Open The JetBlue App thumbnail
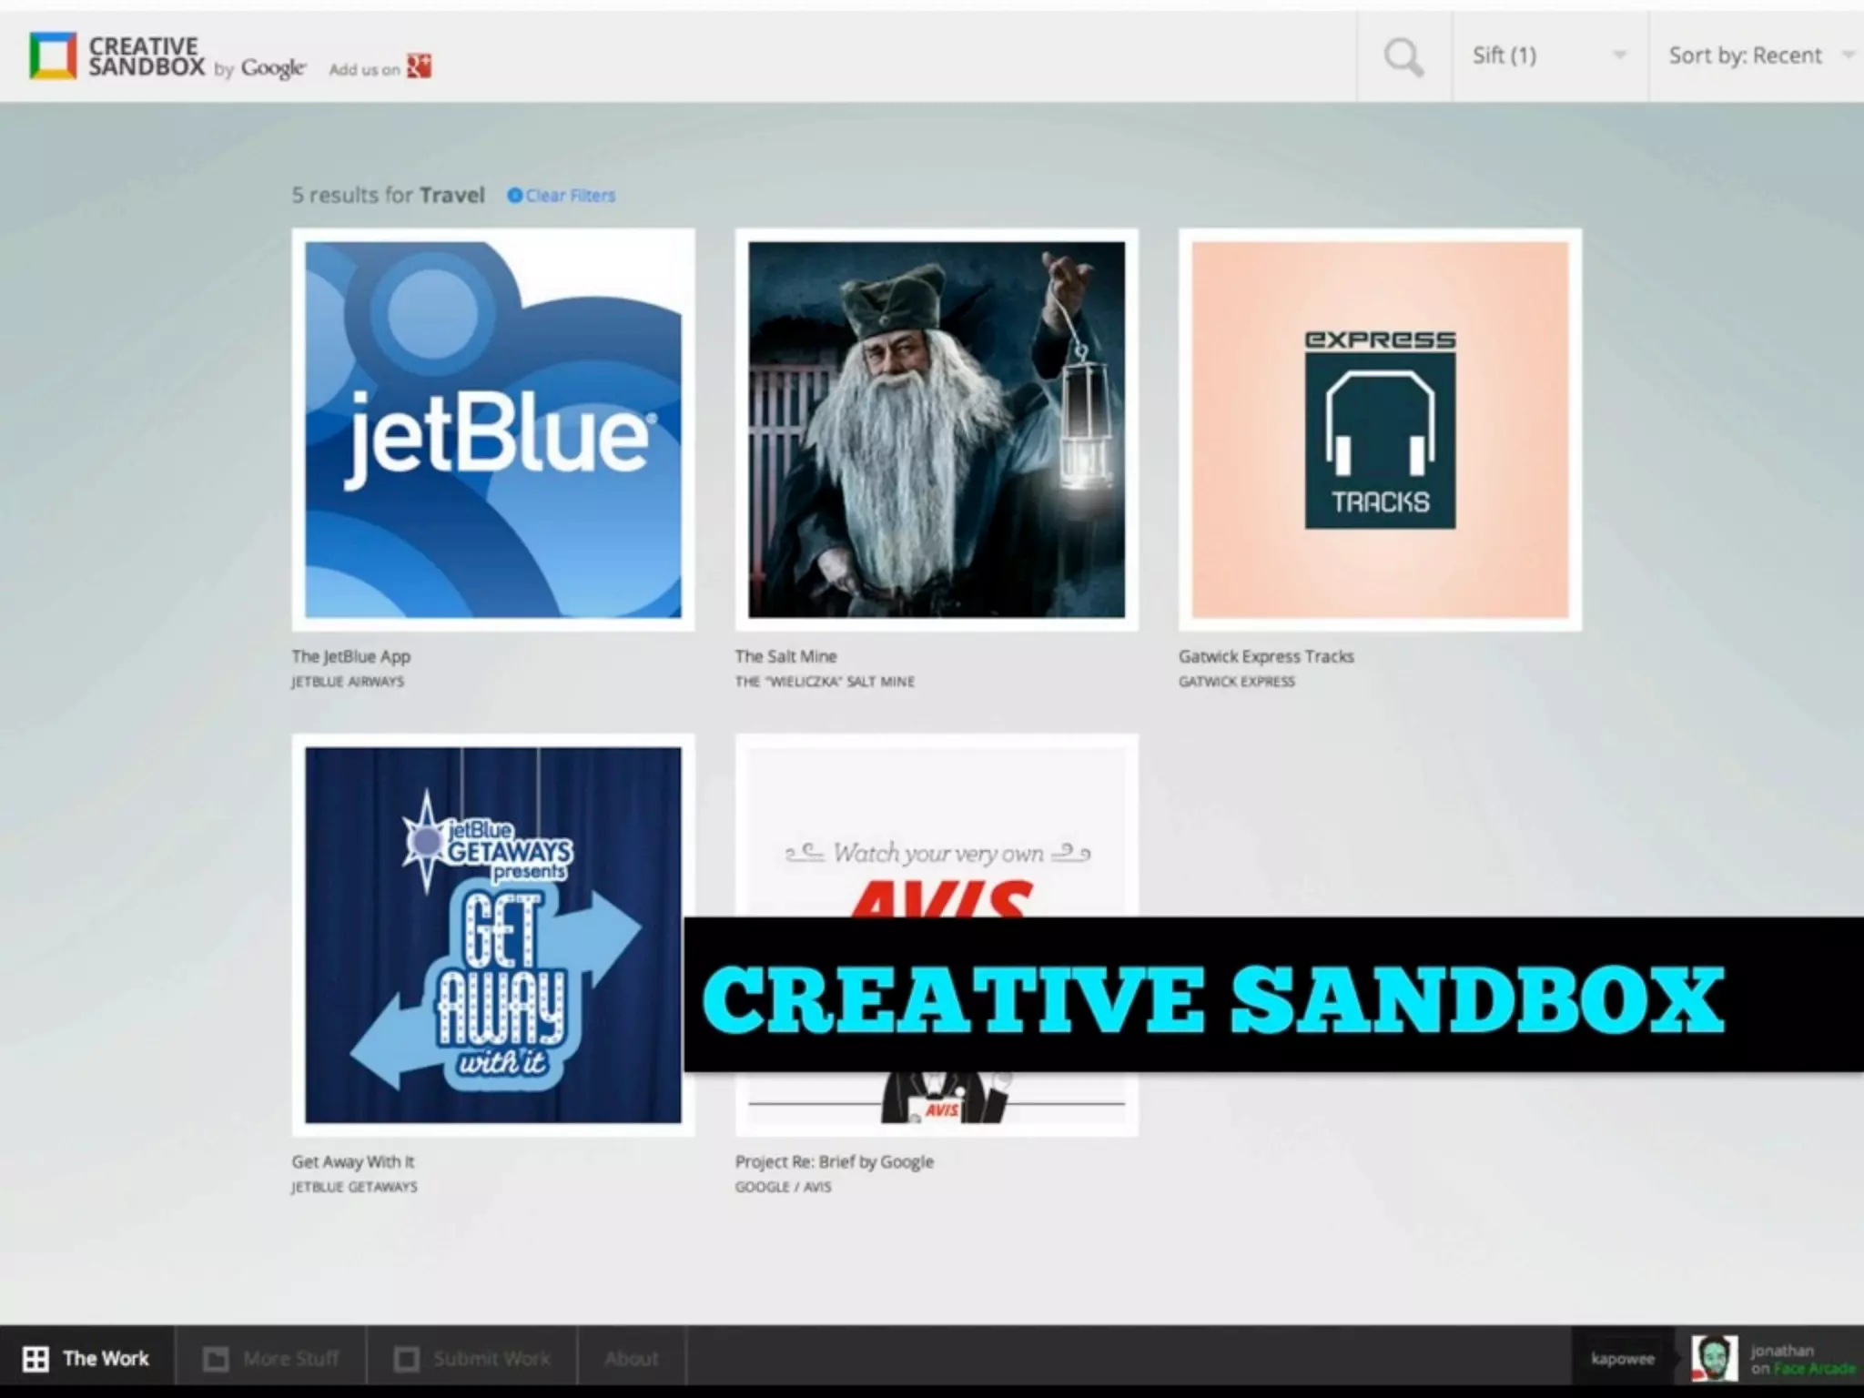The height and width of the screenshot is (1398, 1864). click(x=492, y=430)
